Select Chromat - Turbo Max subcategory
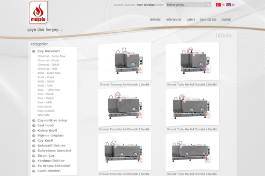 pos(52,56)
